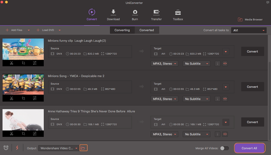271x155 pixels.
Task: Toggle Merge All Videos switch
Action: (224, 148)
